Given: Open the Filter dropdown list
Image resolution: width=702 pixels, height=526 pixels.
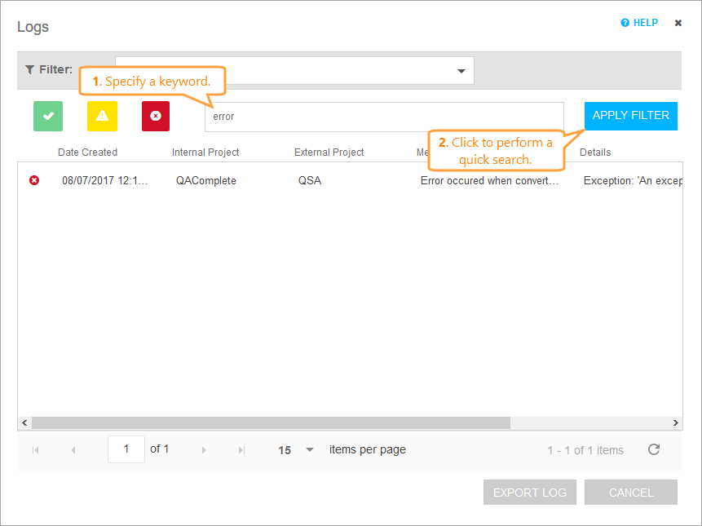Looking at the screenshot, I should pos(461,70).
